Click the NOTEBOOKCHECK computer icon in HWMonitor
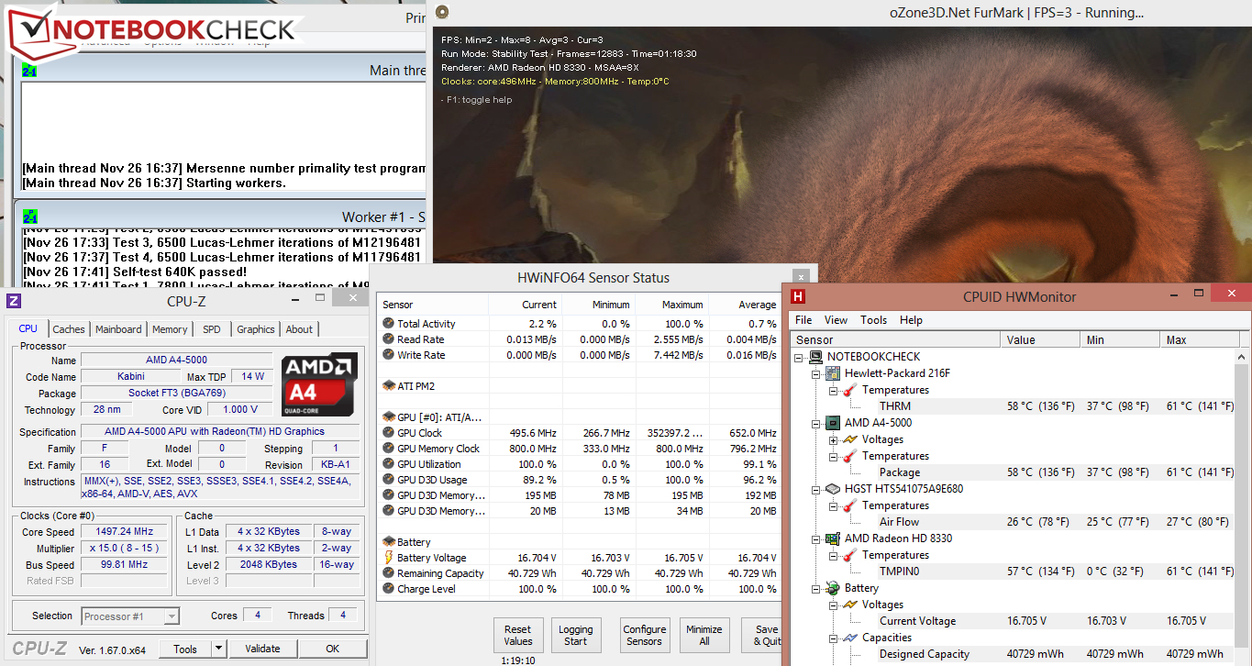 point(815,357)
